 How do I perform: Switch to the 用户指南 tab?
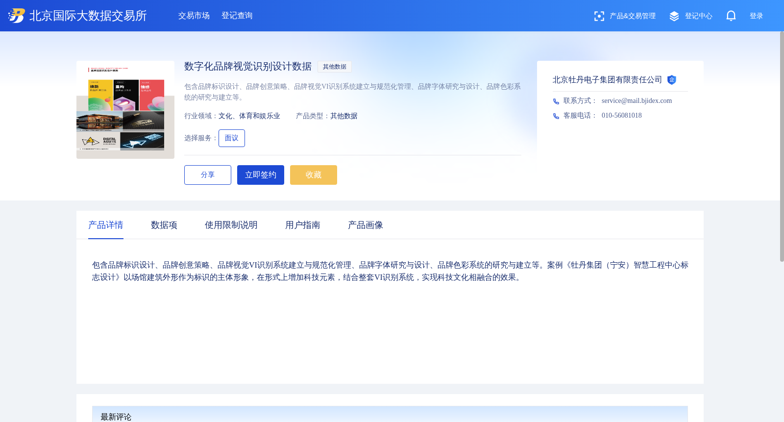pyautogui.click(x=303, y=225)
